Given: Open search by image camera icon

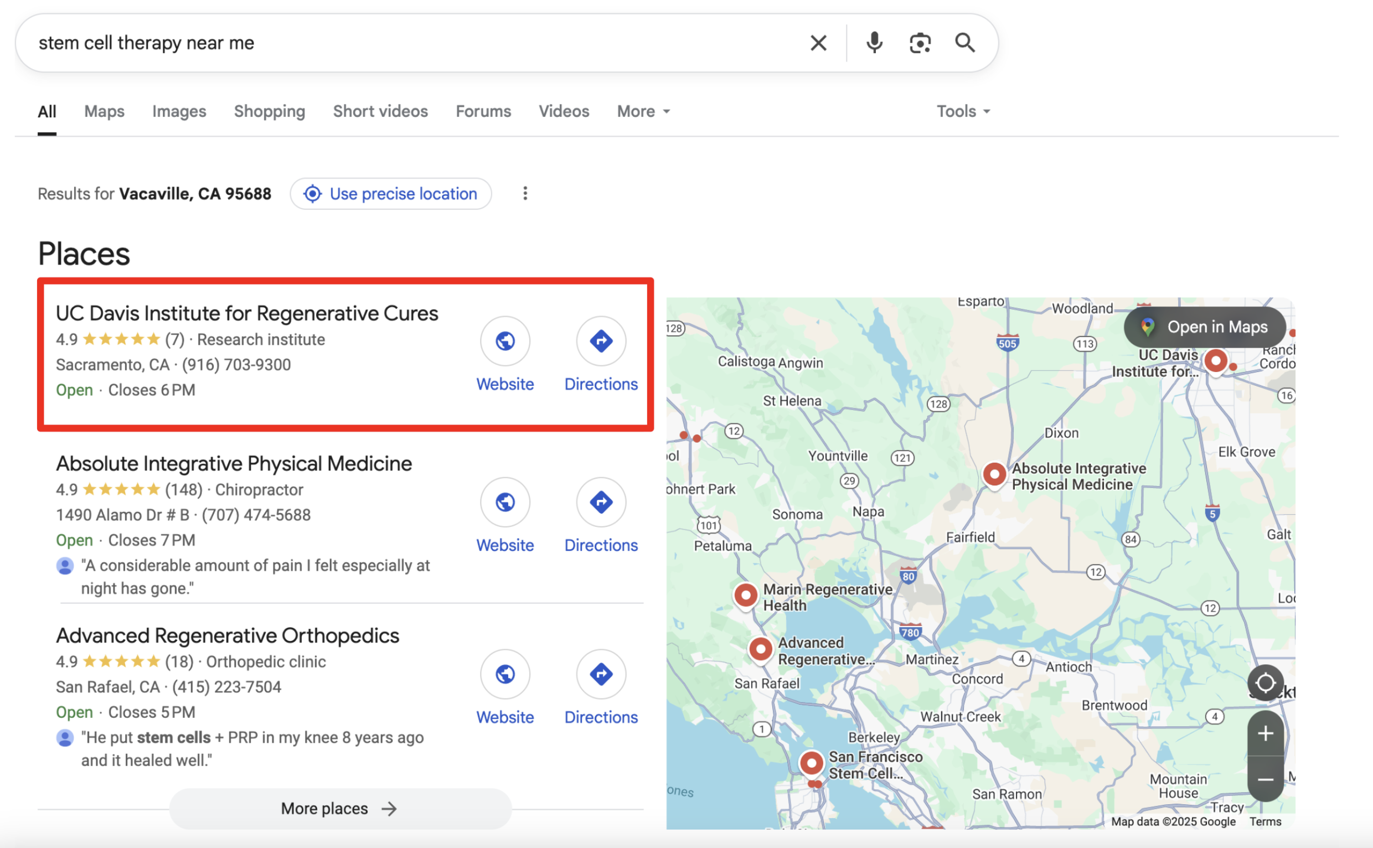Looking at the screenshot, I should point(920,43).
